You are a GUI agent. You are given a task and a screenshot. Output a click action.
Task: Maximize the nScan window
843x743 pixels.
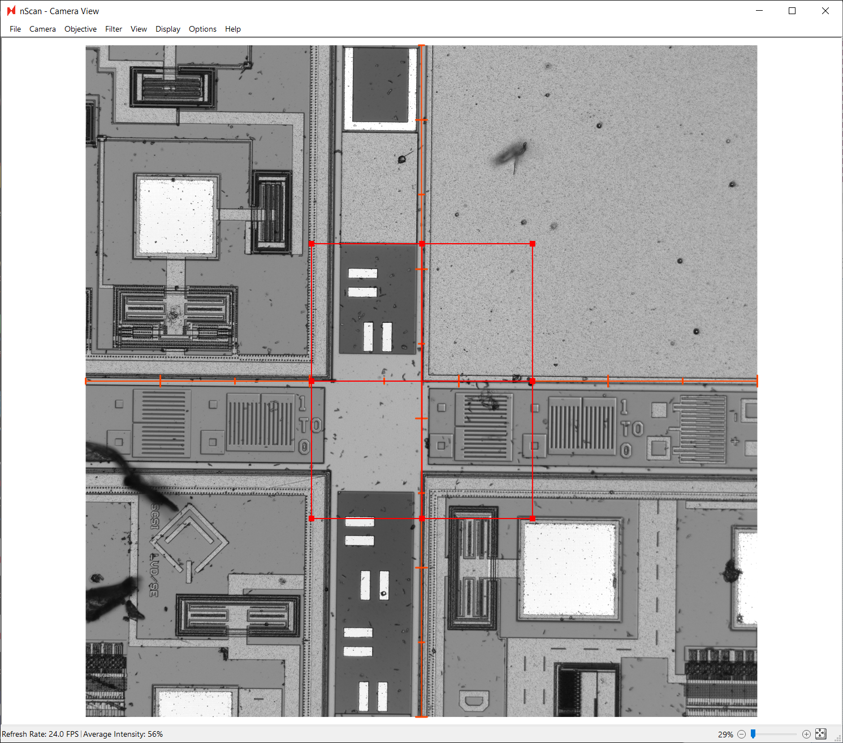pyautogui.click(x=792, y=10)
